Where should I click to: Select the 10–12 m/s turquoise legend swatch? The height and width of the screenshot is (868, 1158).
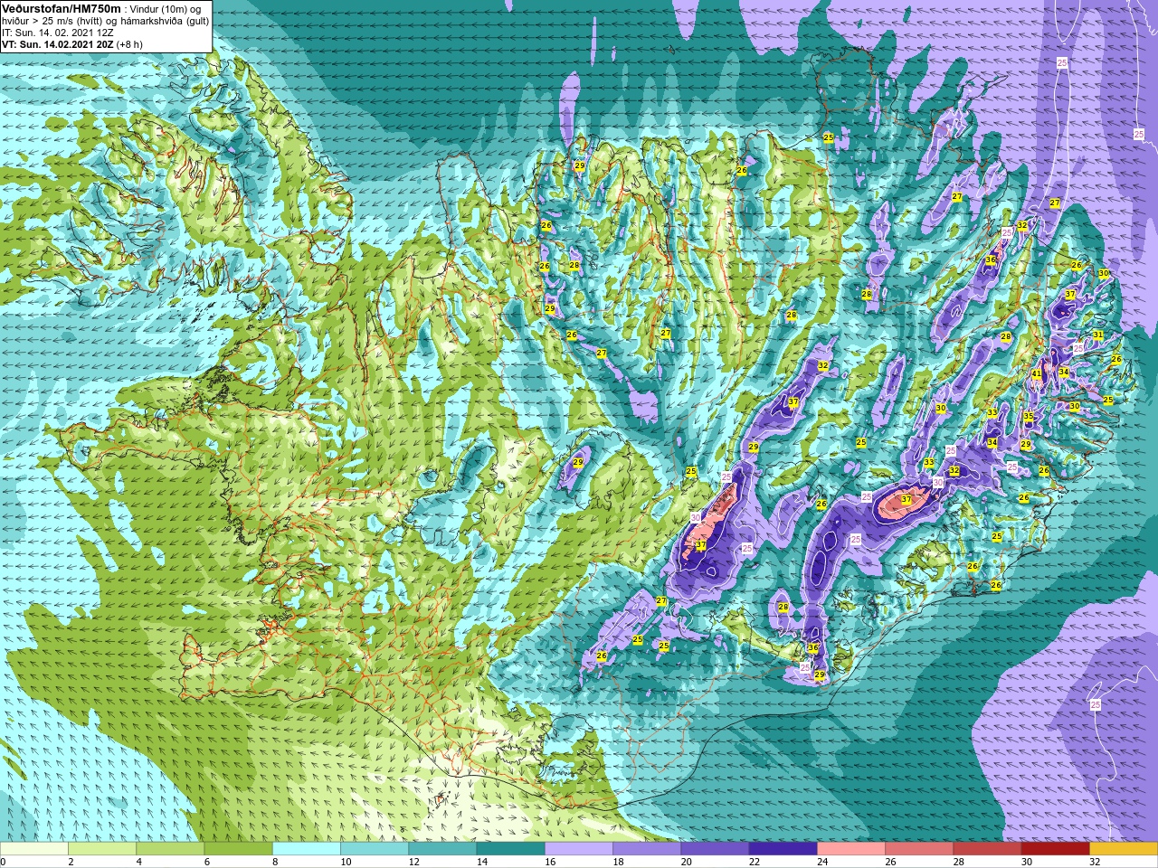click(x=375, y=849)
